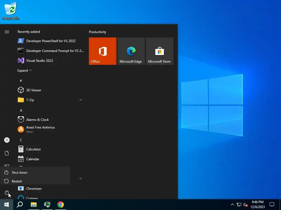Launch Chromium from app list

(x=51, y=189)
